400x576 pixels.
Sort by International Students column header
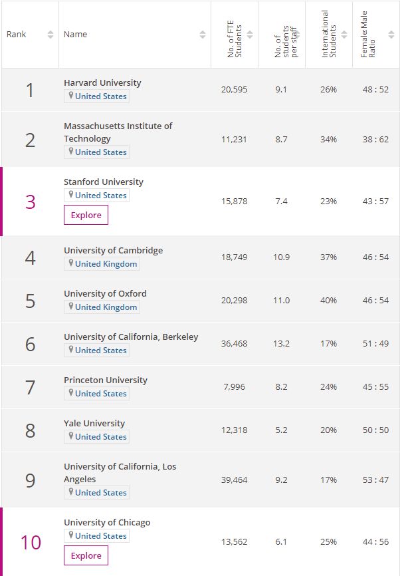point(329,35)
